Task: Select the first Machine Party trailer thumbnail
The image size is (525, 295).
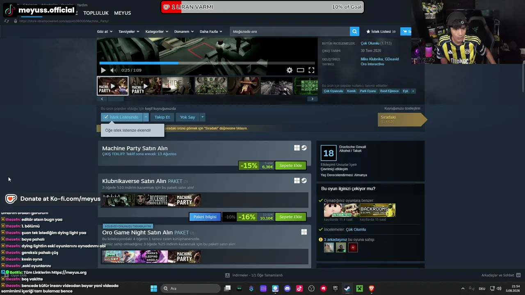Action: 113,86
